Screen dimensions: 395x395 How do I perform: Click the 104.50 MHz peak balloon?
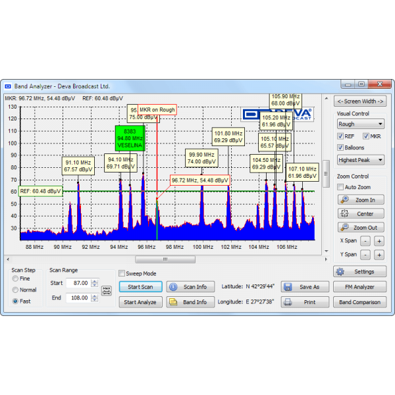(266, 163)
